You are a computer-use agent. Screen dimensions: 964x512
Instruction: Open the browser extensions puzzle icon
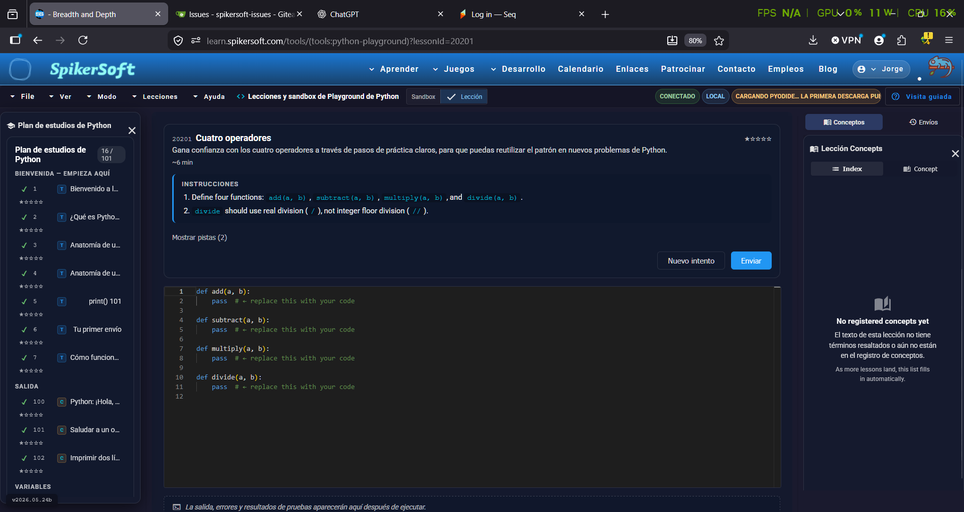point(902,40)
